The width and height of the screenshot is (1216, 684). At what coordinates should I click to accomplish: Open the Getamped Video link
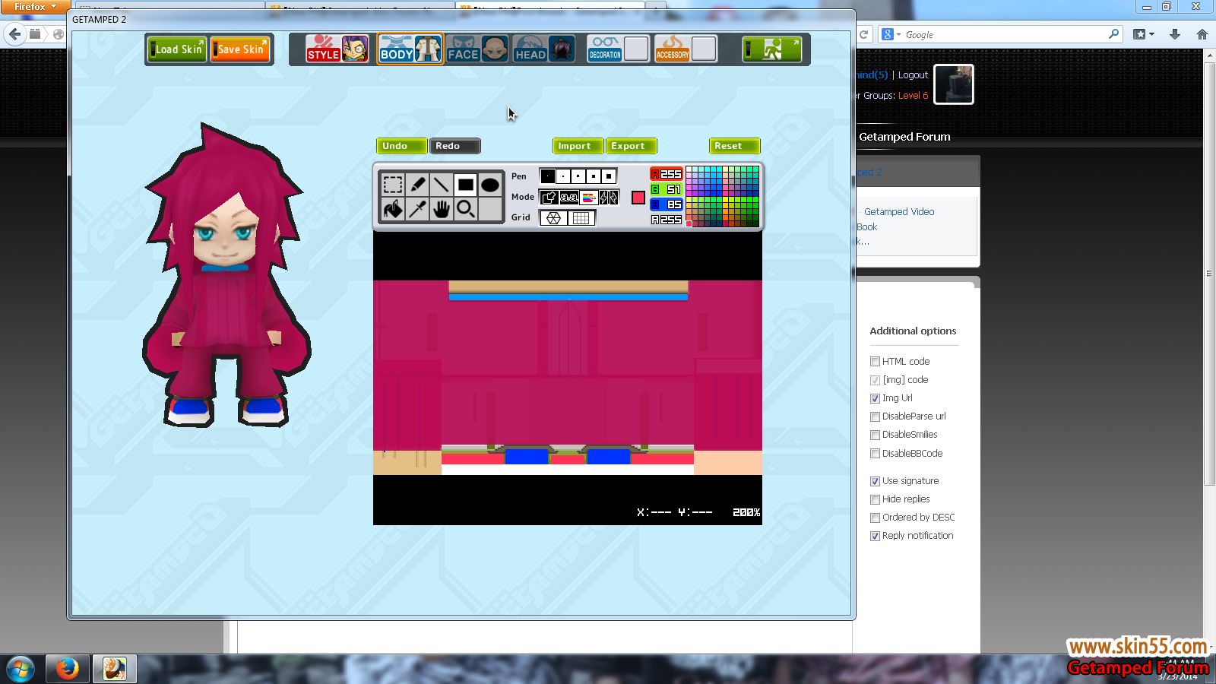pyautogui.click(x=899, y=212)
